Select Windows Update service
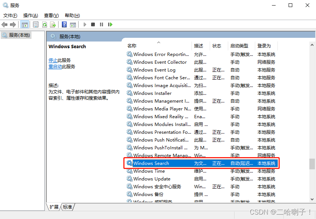The height and width of the screenshot is (219, 316). (x=202, y=179)
